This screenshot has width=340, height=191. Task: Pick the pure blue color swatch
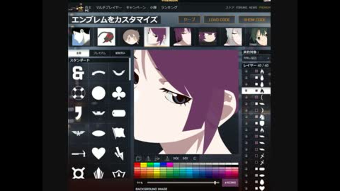[163, 165]
